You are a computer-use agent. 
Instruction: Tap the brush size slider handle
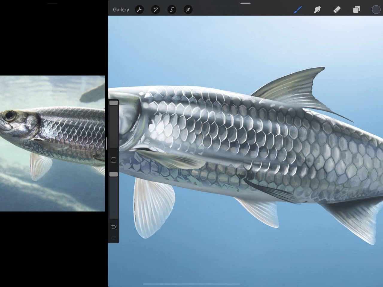[113, 103]
